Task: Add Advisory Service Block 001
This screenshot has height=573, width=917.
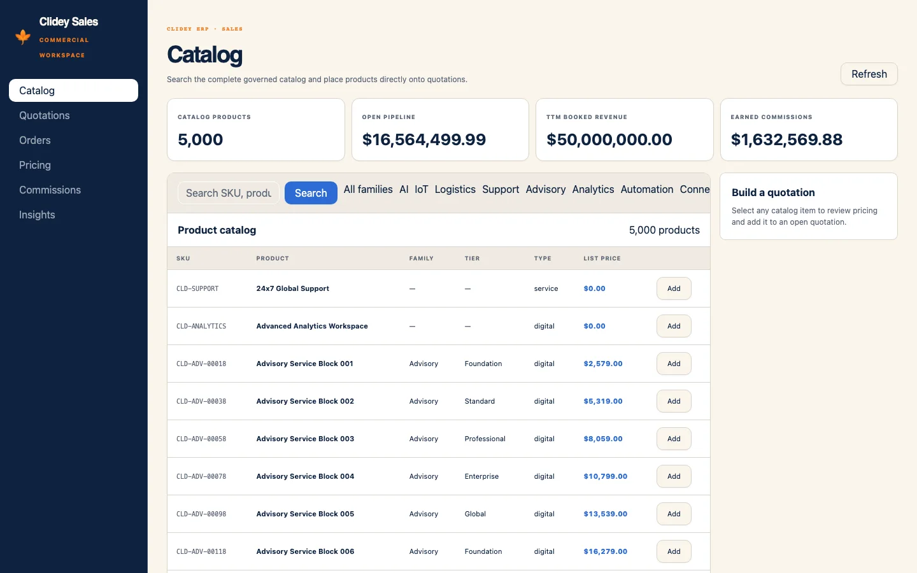Action: [674, 364]
